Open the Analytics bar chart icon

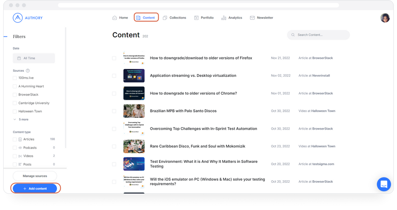click(x=224, y=18)
